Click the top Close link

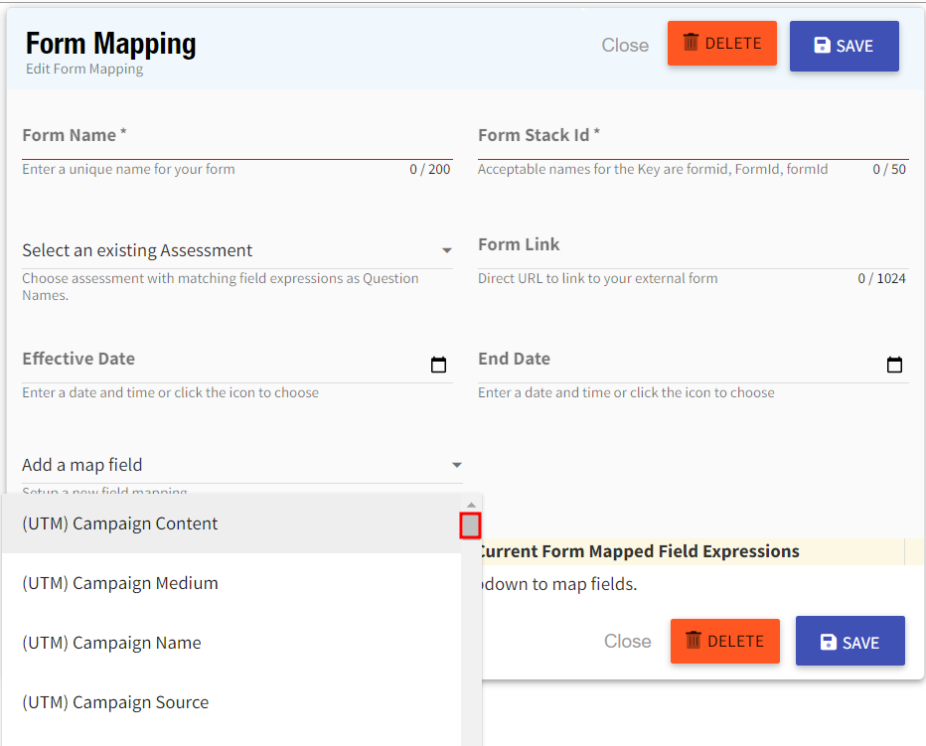pos(624,45)
